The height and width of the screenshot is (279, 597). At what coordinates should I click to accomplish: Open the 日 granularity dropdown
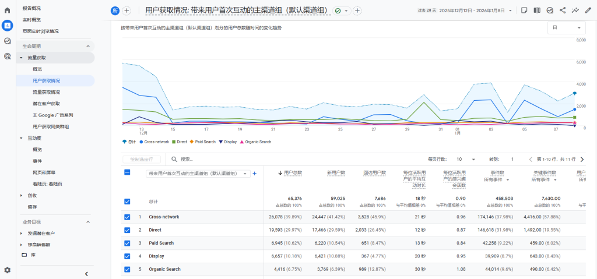click(x=566, y=27)
